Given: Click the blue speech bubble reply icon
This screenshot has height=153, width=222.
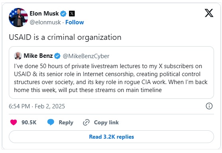Looking at the screenshot, I should point(51,122).
